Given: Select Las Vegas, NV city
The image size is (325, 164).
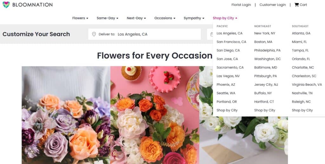Looking at the screenshot, I should (228, 76).
